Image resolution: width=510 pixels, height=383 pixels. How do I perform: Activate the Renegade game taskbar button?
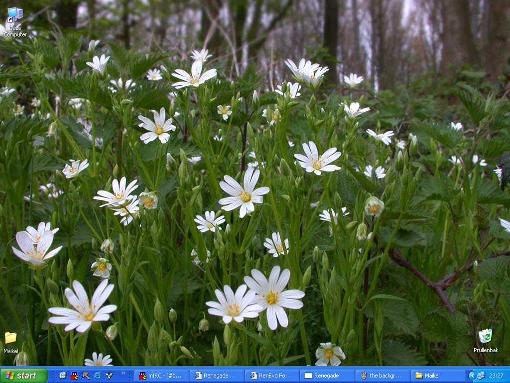(x=328, y=376)
